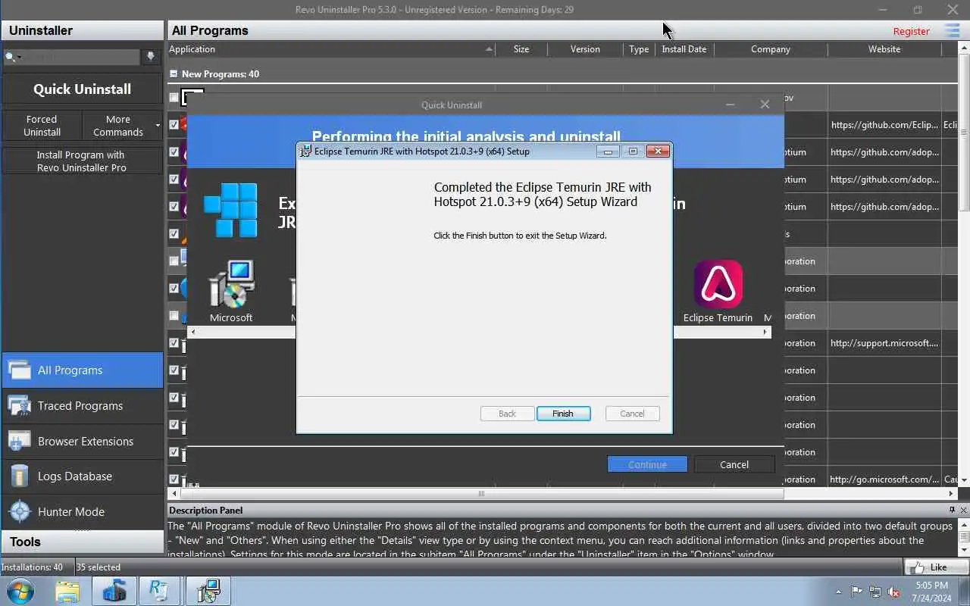
Task: Click inside the program search field
Action: pos(82,57)
